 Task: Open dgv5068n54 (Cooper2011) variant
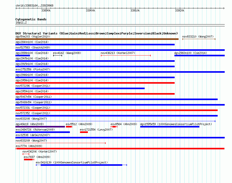(x=120, y=105)
